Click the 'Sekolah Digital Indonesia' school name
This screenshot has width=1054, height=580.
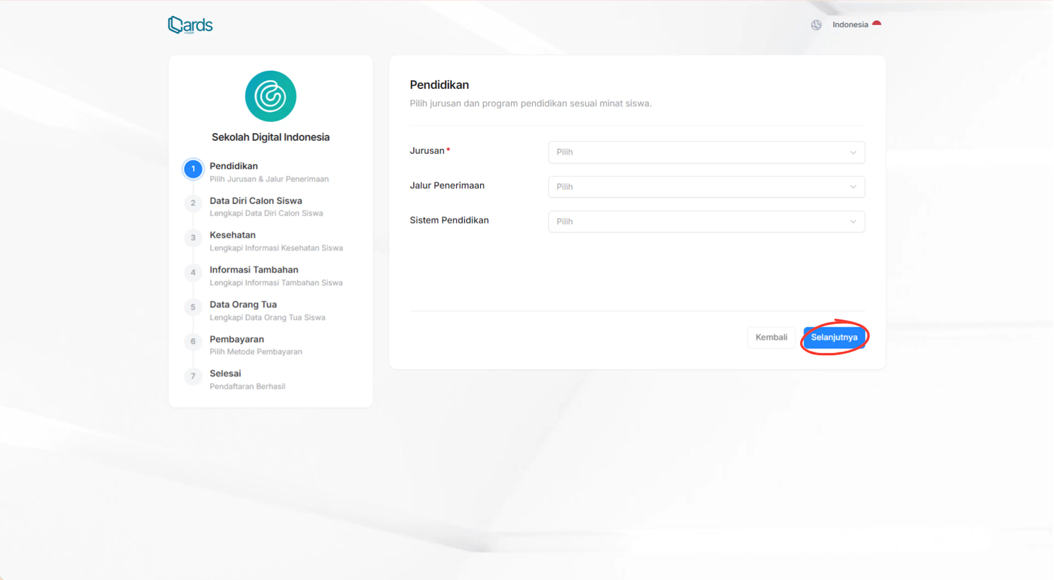click(x=270, y=137)
